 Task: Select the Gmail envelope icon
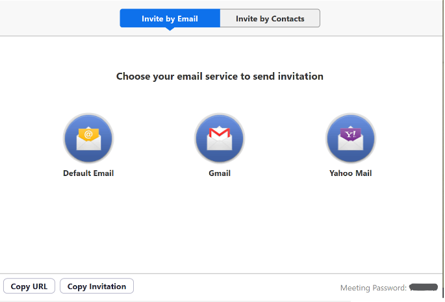click(x=220, y=138)
